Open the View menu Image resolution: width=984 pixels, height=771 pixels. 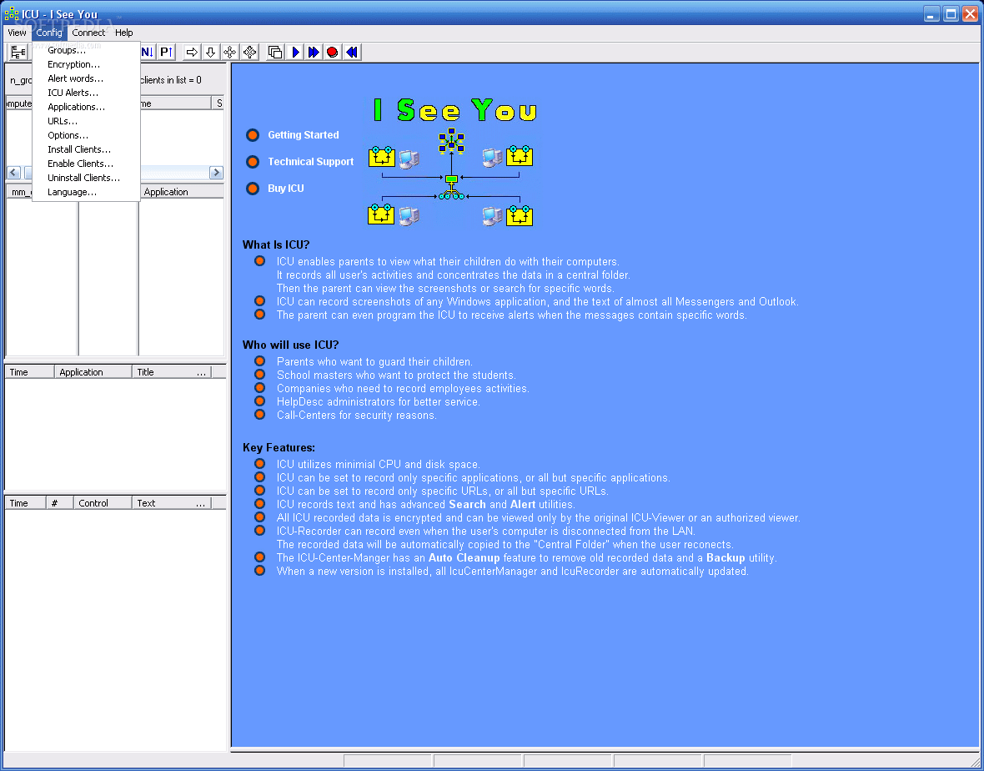point(17,33)
